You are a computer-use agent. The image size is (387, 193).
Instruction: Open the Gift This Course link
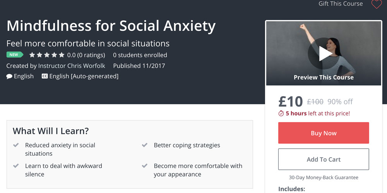[x=341, y=4]
